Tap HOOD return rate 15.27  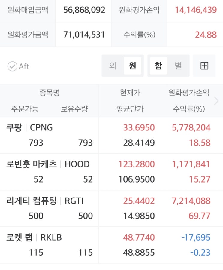pyautogui.click(x=200, y=179)
